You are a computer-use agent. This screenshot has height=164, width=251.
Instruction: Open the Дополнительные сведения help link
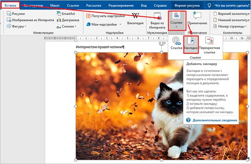tap(215, 120)
